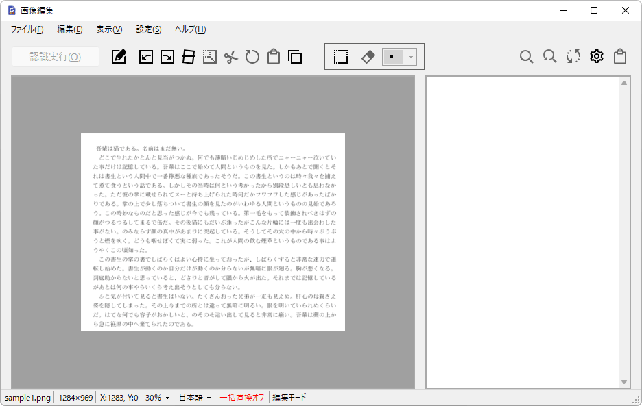This screenshot has height=406, width=642.
Task: Click the result pane scrollbar up arrow
Action: (624, 83)
